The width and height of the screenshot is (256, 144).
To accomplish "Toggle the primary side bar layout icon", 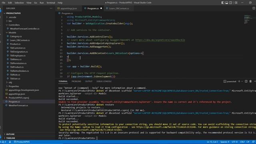I will pos(223,3).
